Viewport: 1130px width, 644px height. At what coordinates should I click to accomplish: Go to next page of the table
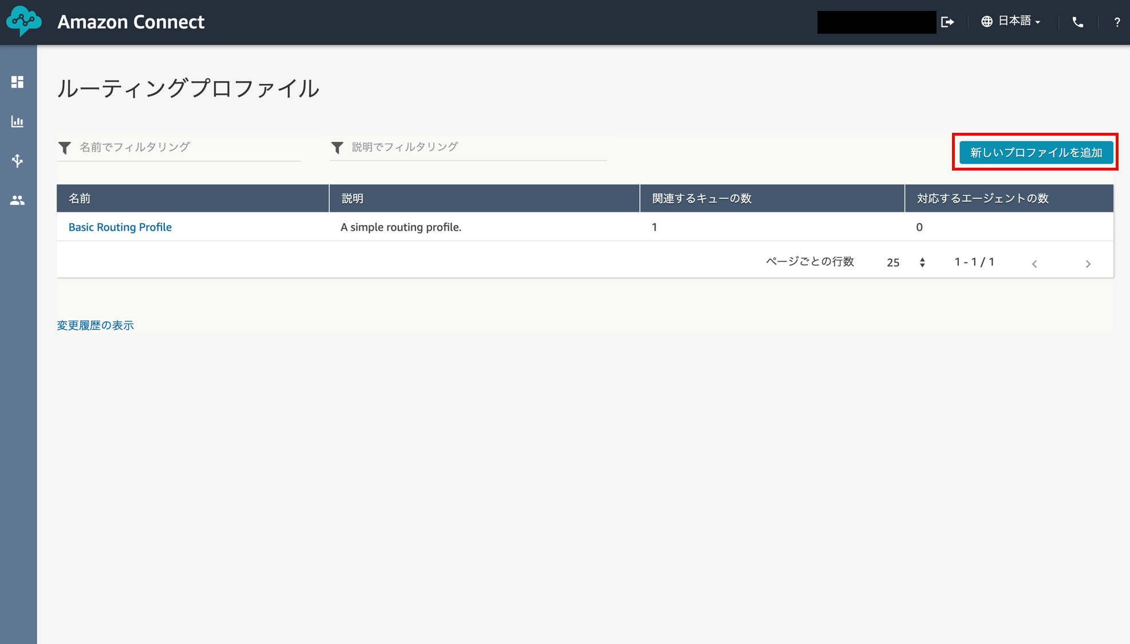click(1088, 264)
